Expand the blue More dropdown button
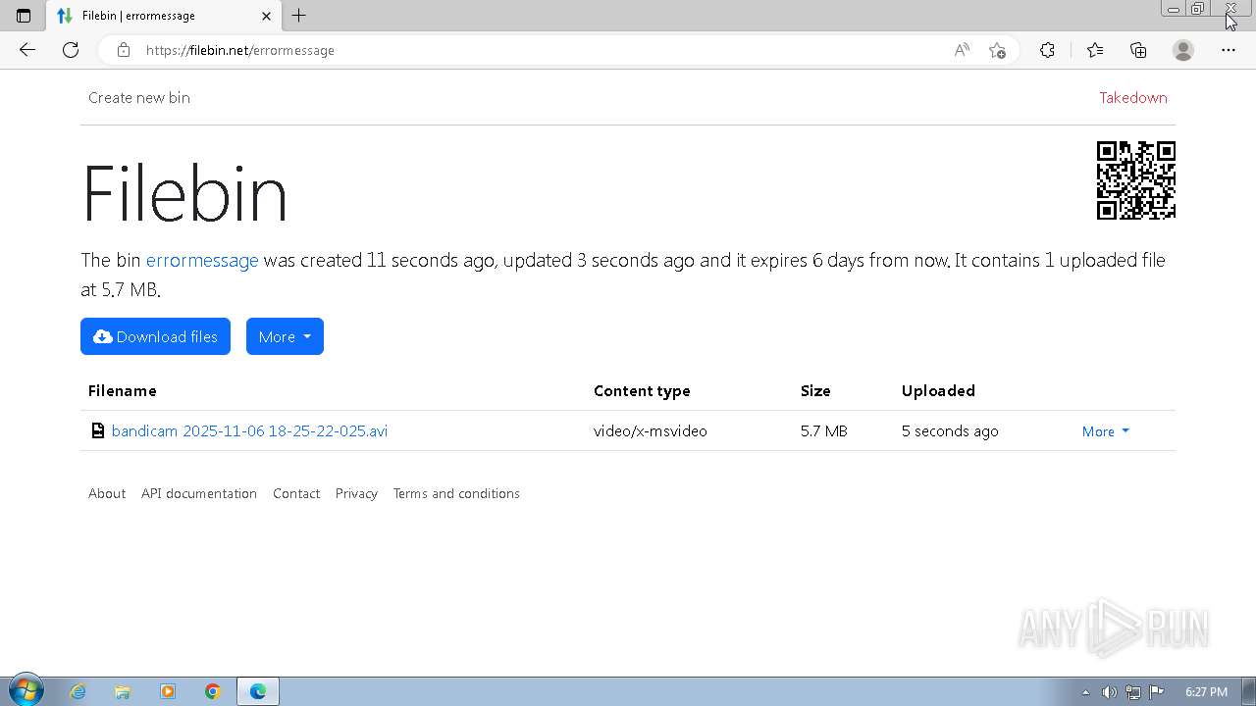 285,336
